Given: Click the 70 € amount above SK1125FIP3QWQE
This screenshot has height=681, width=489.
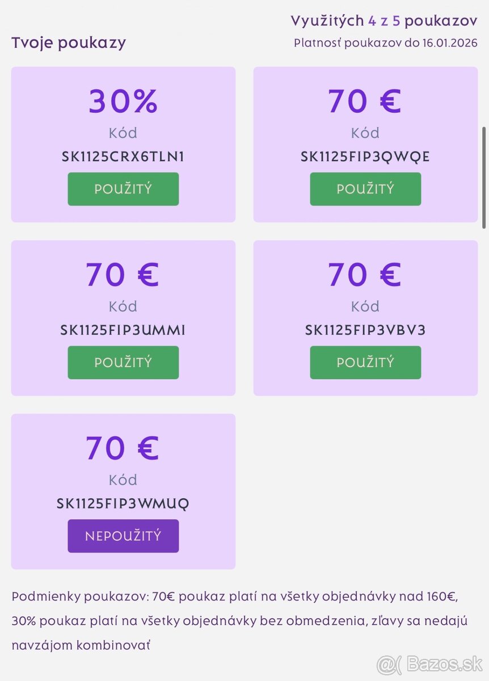Looking at the screenshot, I should [365, 101].
